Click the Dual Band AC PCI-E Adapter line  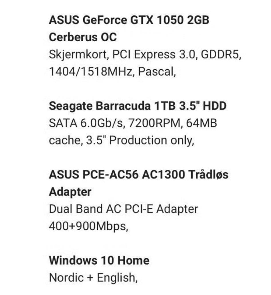pyautogui.click(x=123, y=209)
